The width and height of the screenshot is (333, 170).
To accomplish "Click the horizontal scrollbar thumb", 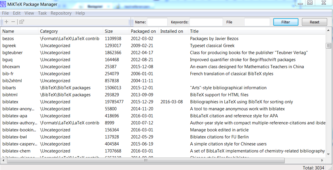I will pos(146,161).
